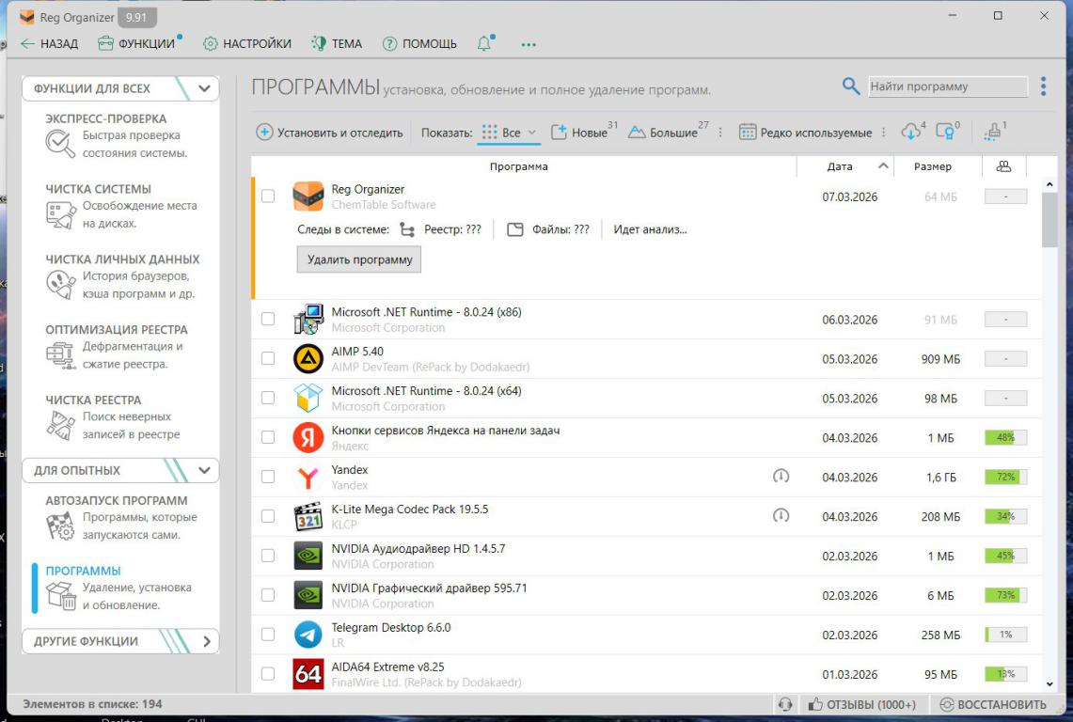Click the Telegram Desktop program icon
1073x722 pixels.
tap(308, 635)
